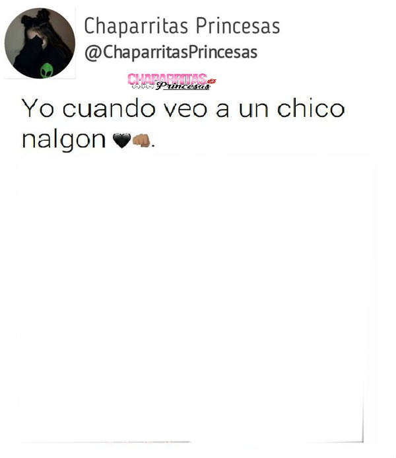Click the period after the fist emoji
Image resolution: width=396 pixels, height=458 pixels.
tap(153, 146)
